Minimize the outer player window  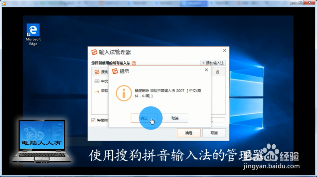294,3
